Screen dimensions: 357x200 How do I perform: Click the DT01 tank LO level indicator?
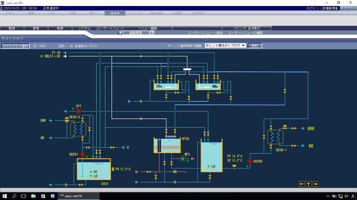[93, 176]
